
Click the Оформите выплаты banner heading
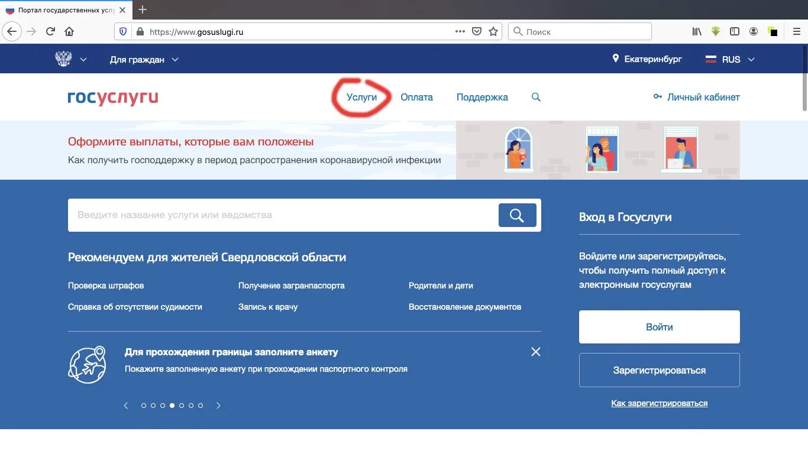tap(191, 142)
